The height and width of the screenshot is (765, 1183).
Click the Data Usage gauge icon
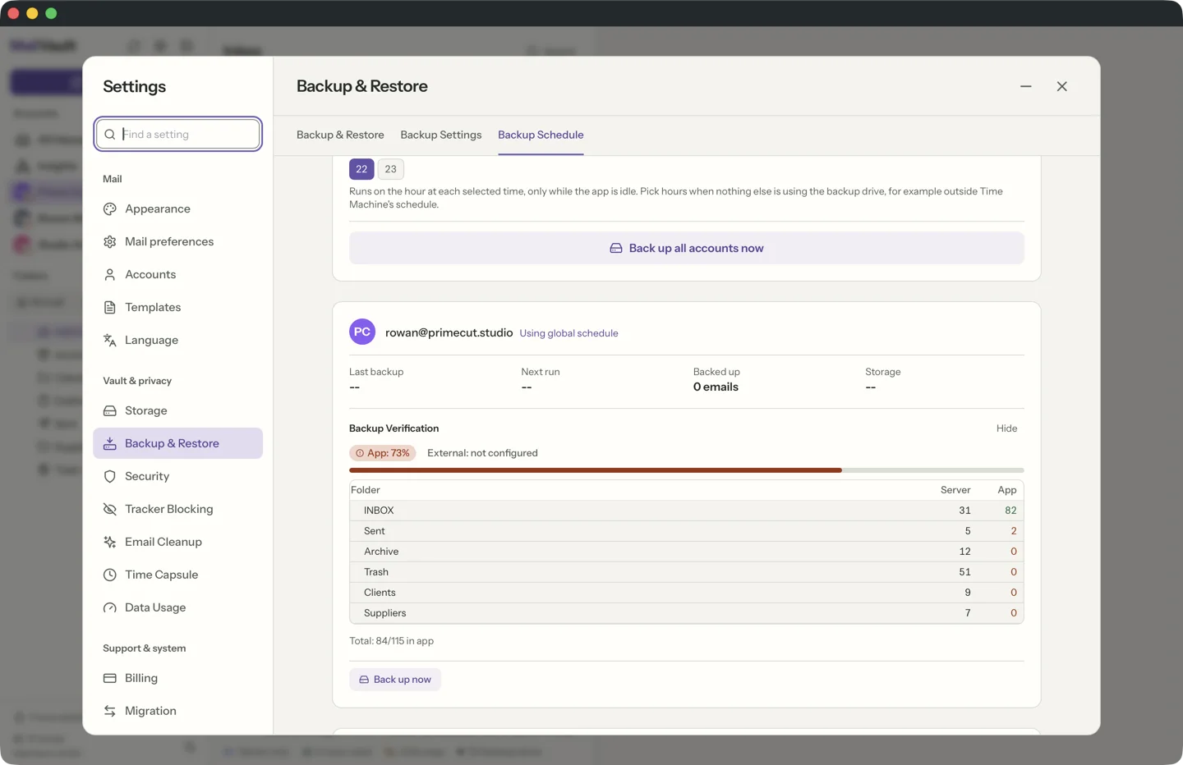click(x=110, y=608)
